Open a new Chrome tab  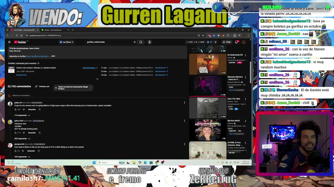73,30
